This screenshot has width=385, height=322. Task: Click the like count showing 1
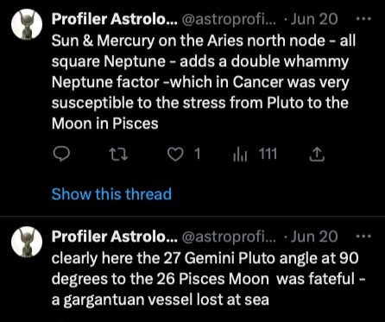pos(198,154)
